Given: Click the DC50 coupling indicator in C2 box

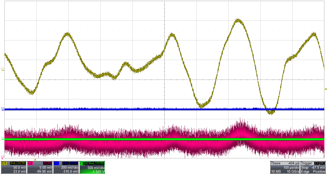Looking at the screenshot, I should 48,163.
